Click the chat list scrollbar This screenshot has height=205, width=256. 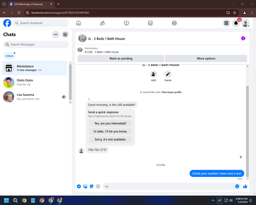click(x=70, y=83)
